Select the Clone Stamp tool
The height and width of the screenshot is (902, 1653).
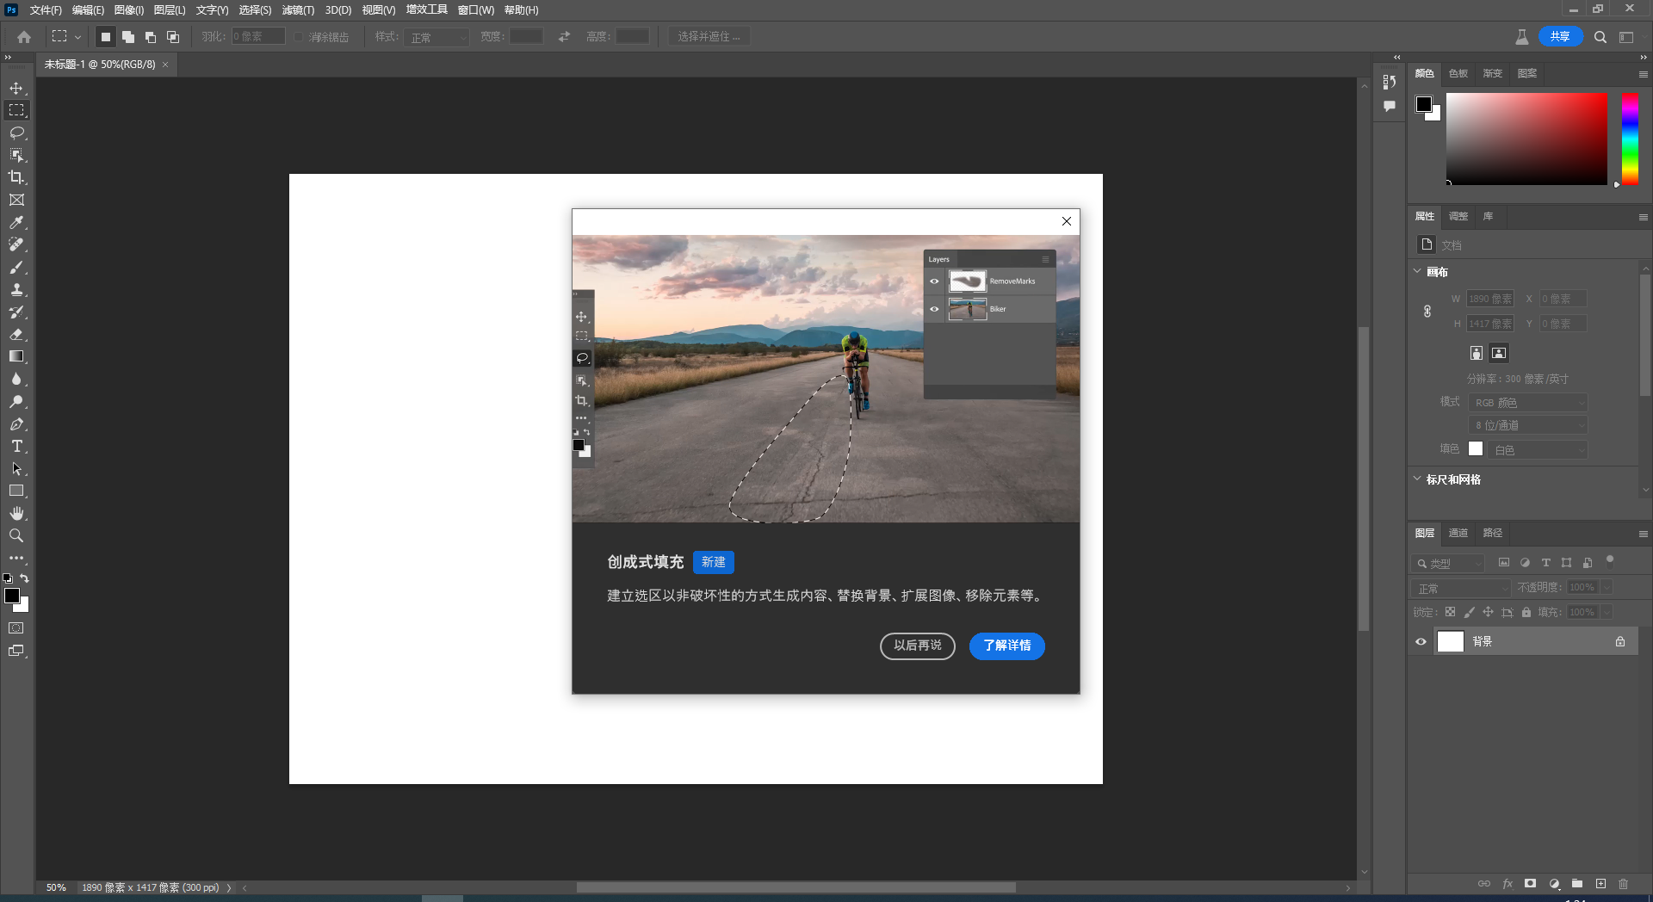coord(16,290)
